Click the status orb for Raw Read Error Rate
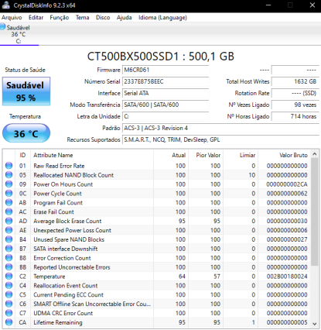The height and width of the screenshot is (330, 321). (9, 166)
